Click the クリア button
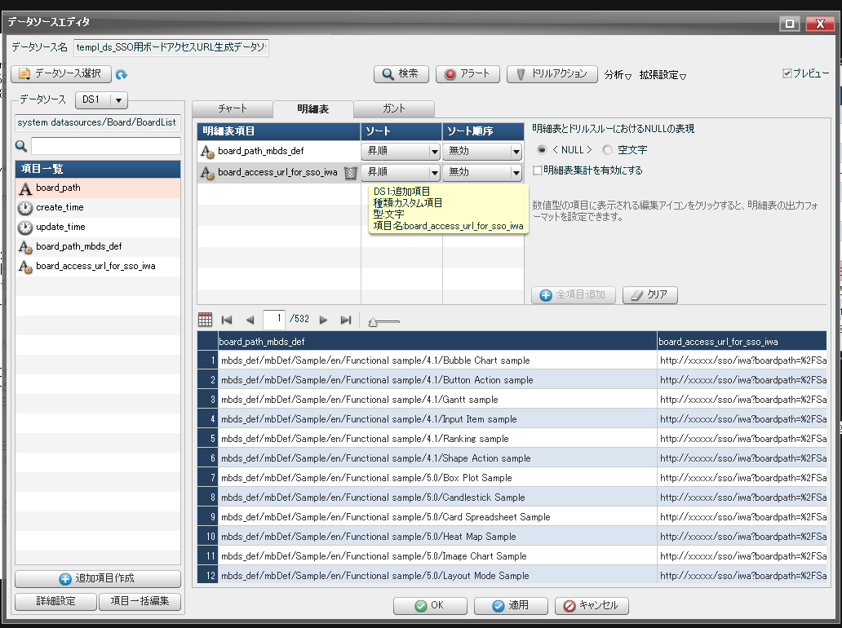This screenshot has height=628, width=842. click(x=649, y=294)
